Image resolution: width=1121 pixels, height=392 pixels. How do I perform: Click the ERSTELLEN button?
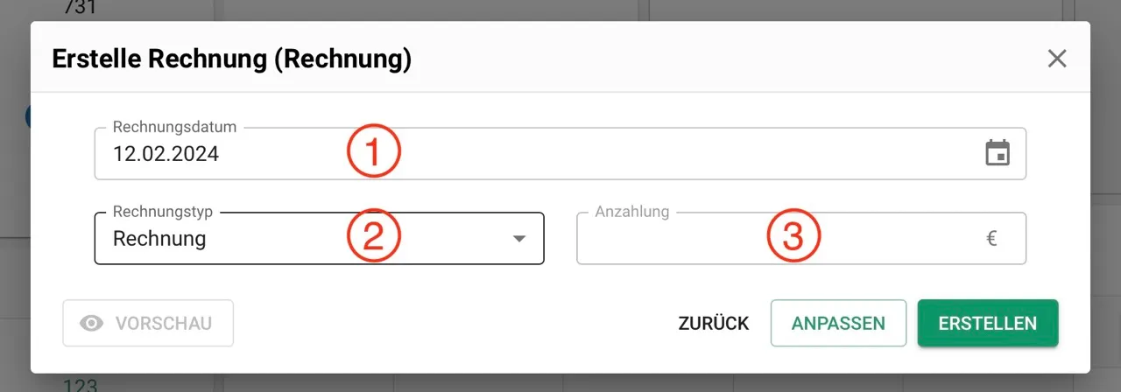point(988,324)
